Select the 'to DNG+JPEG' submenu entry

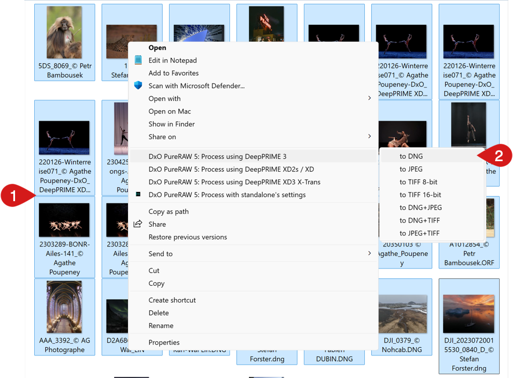click(x=421, y=208)
